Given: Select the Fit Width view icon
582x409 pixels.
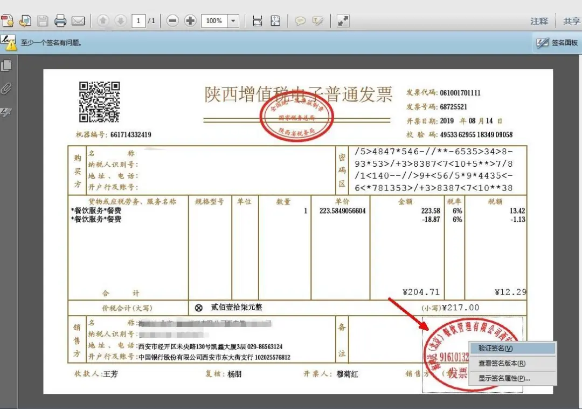Looking at the screenshot, I should pos(258,21).
